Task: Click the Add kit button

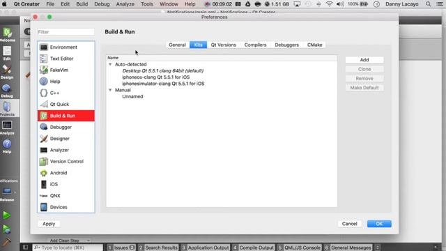Action: click(364, 60)
